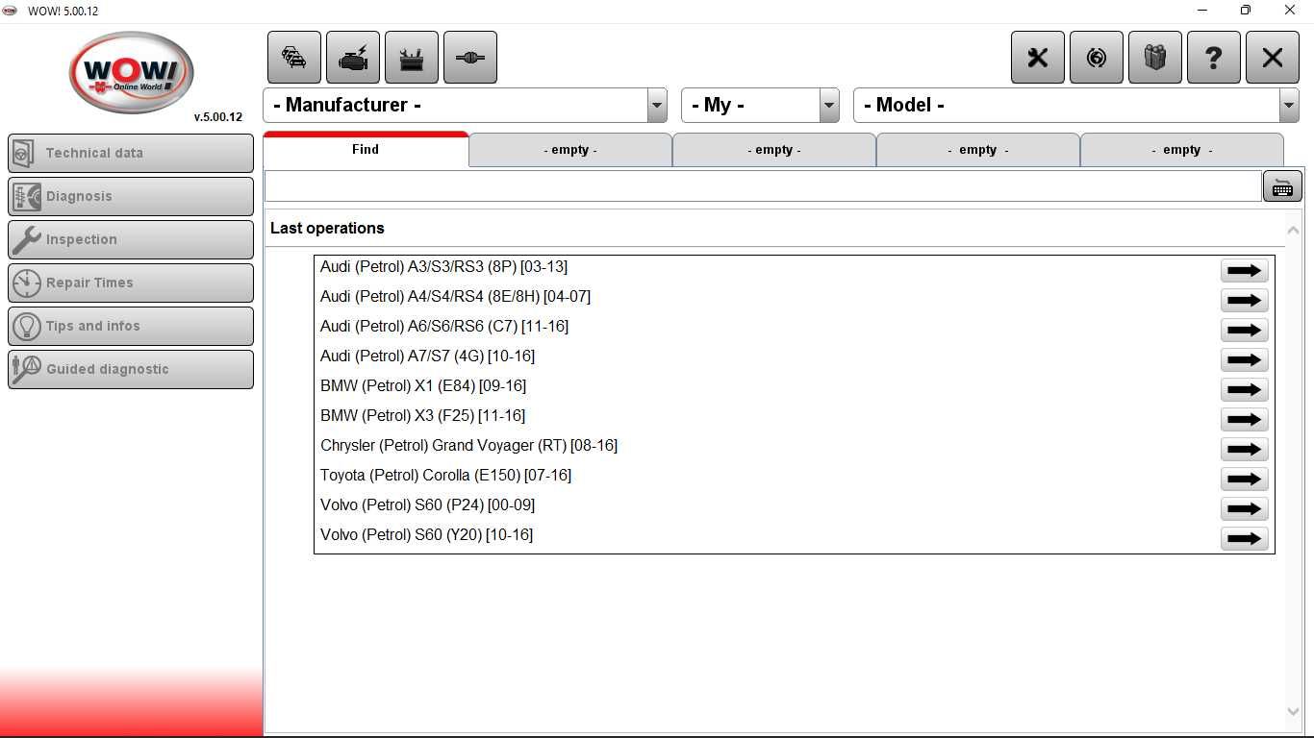The height and width of the screenshot is (738, 1314).
Task: Open arrow for Chrysler Grand Voyager (RT)
Action: pos(1244,449)
